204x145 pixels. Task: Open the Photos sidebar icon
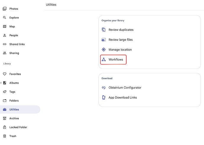4,9
